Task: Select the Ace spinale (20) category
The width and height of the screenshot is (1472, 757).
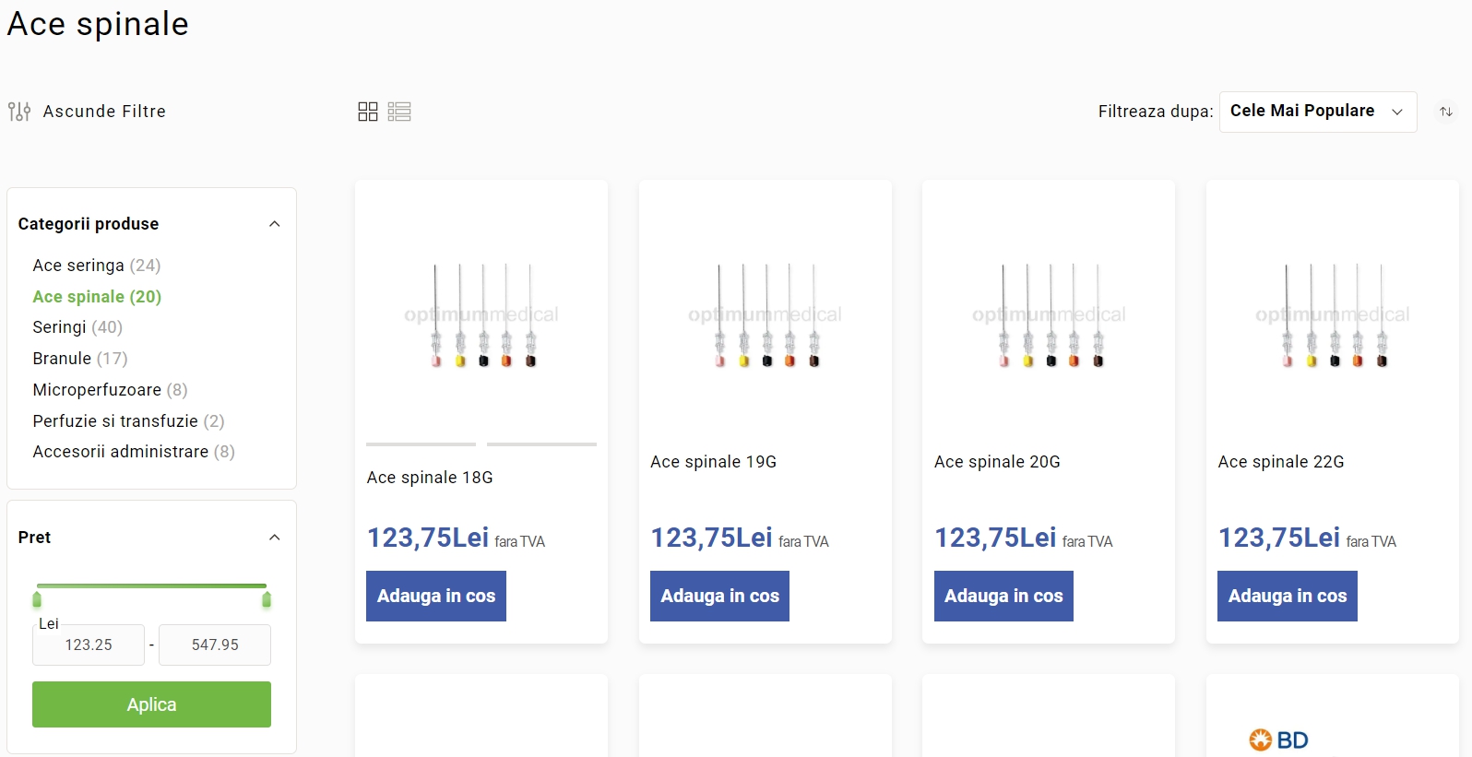Action: [97, 297]
